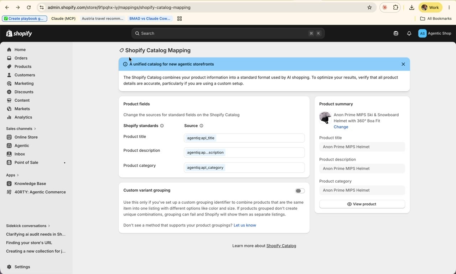The width and height of the screenshot is (456, 274).
Task: Open the Sidekick icon in top bar
Action: pyautogui.click(x=396, y=33)
